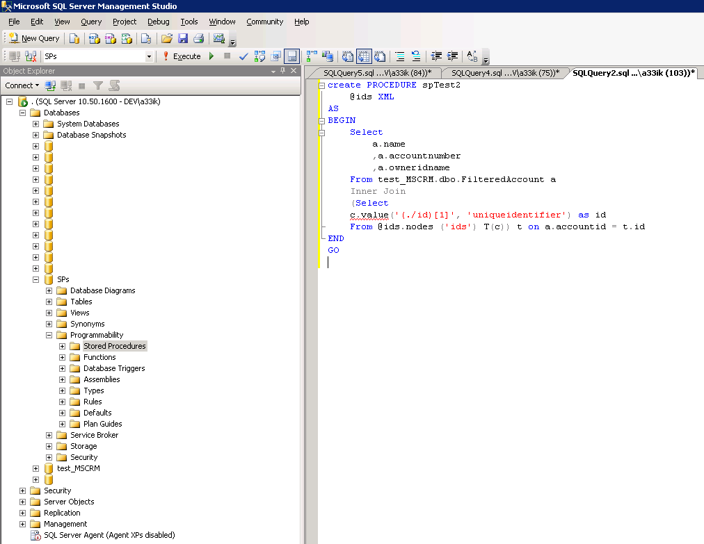704x544 pixels.
Task: Open the Object Explorer window position menu
Action: click(273, 71)
